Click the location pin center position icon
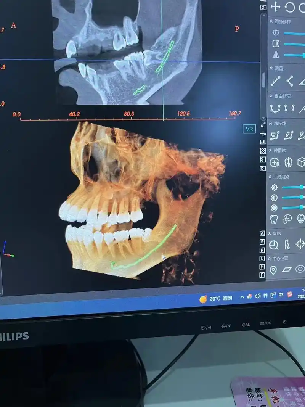Viewport: 305px width, 407px height. 273,270
